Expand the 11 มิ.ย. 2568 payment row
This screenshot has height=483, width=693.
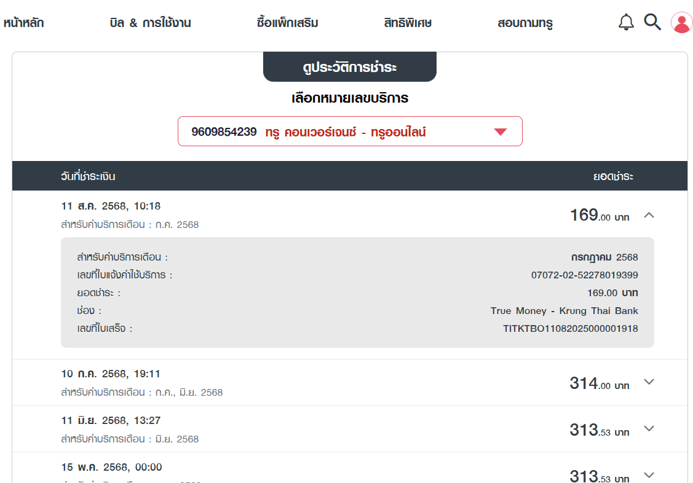(649, 429)
